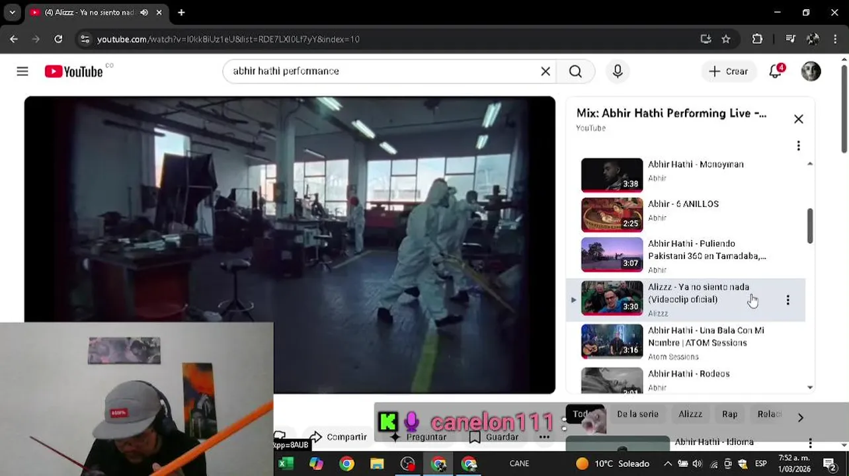Play Abhir Hathi - Moneyman from playlist
This screenshot has width=849, height=476.
[612, 175]
